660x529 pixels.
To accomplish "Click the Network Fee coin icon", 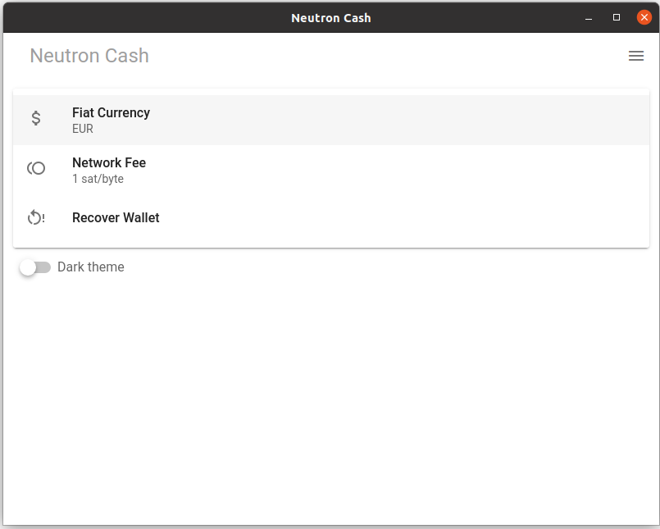I will (36, 168).
